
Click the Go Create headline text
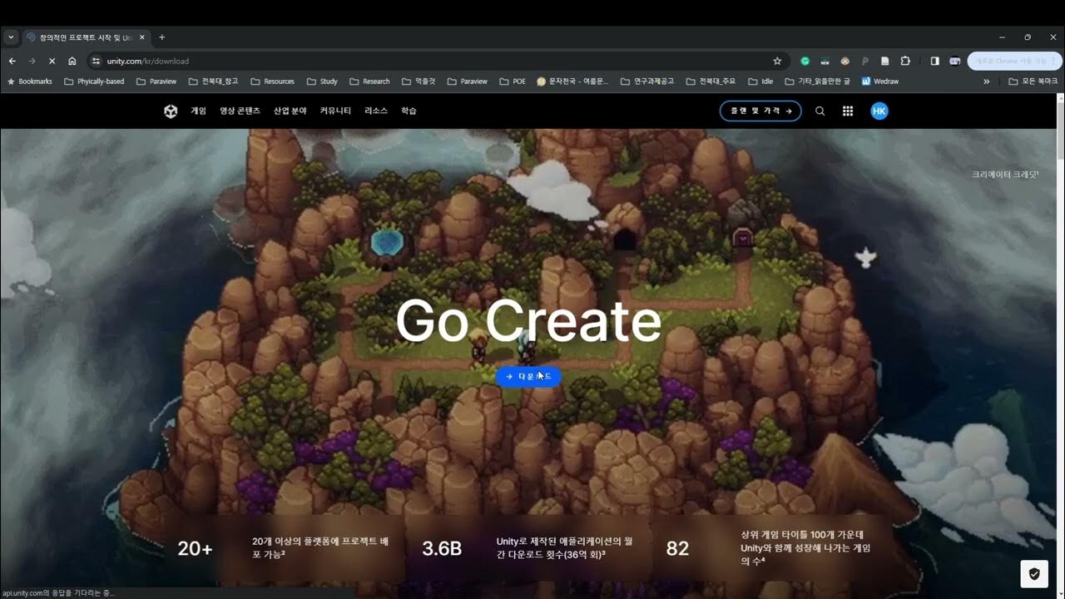528,320
